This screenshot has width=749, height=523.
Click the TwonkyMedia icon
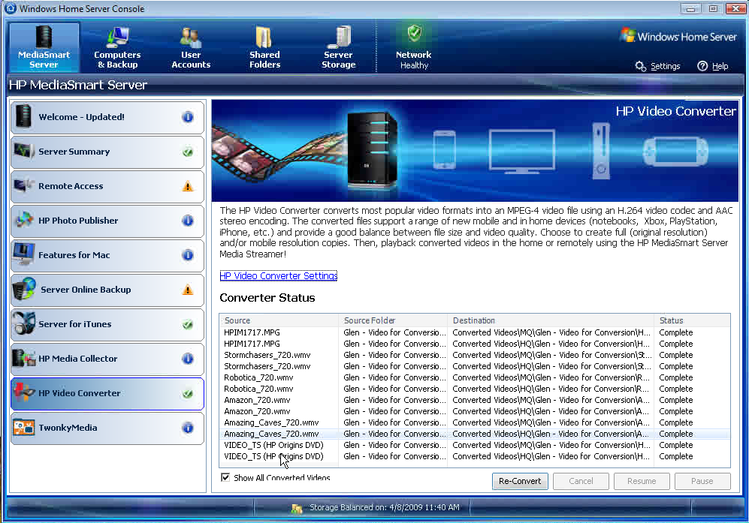[x=23, y=427]
